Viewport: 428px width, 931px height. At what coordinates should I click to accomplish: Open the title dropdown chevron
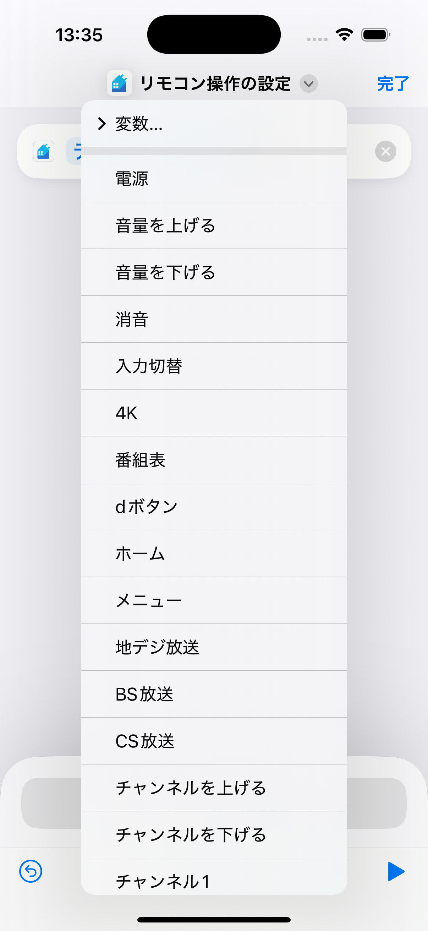pyautogui.click(x=308, y=84)
